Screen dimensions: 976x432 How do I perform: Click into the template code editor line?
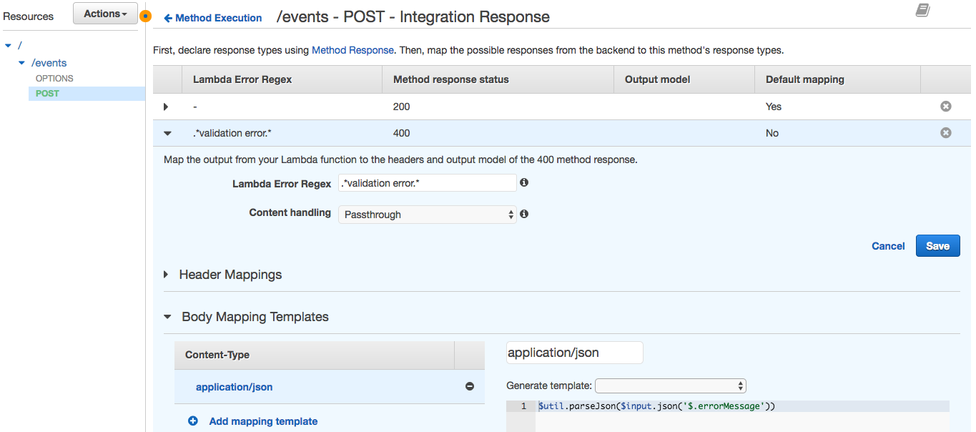click(742, 406)
